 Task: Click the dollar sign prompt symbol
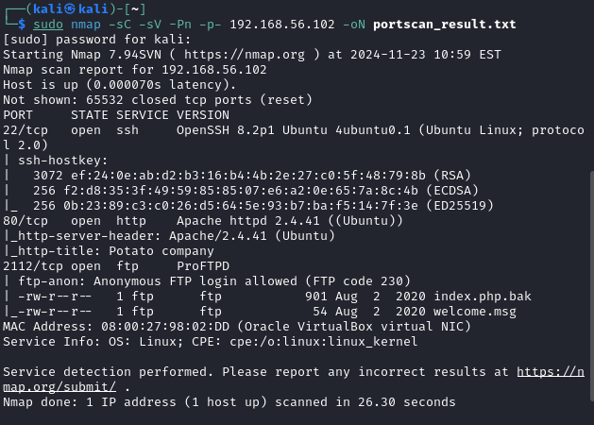[22, 25]
